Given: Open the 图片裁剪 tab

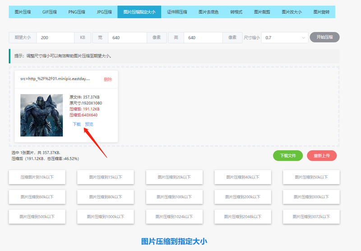Looking at the screenshot, I should pos(262,12).
